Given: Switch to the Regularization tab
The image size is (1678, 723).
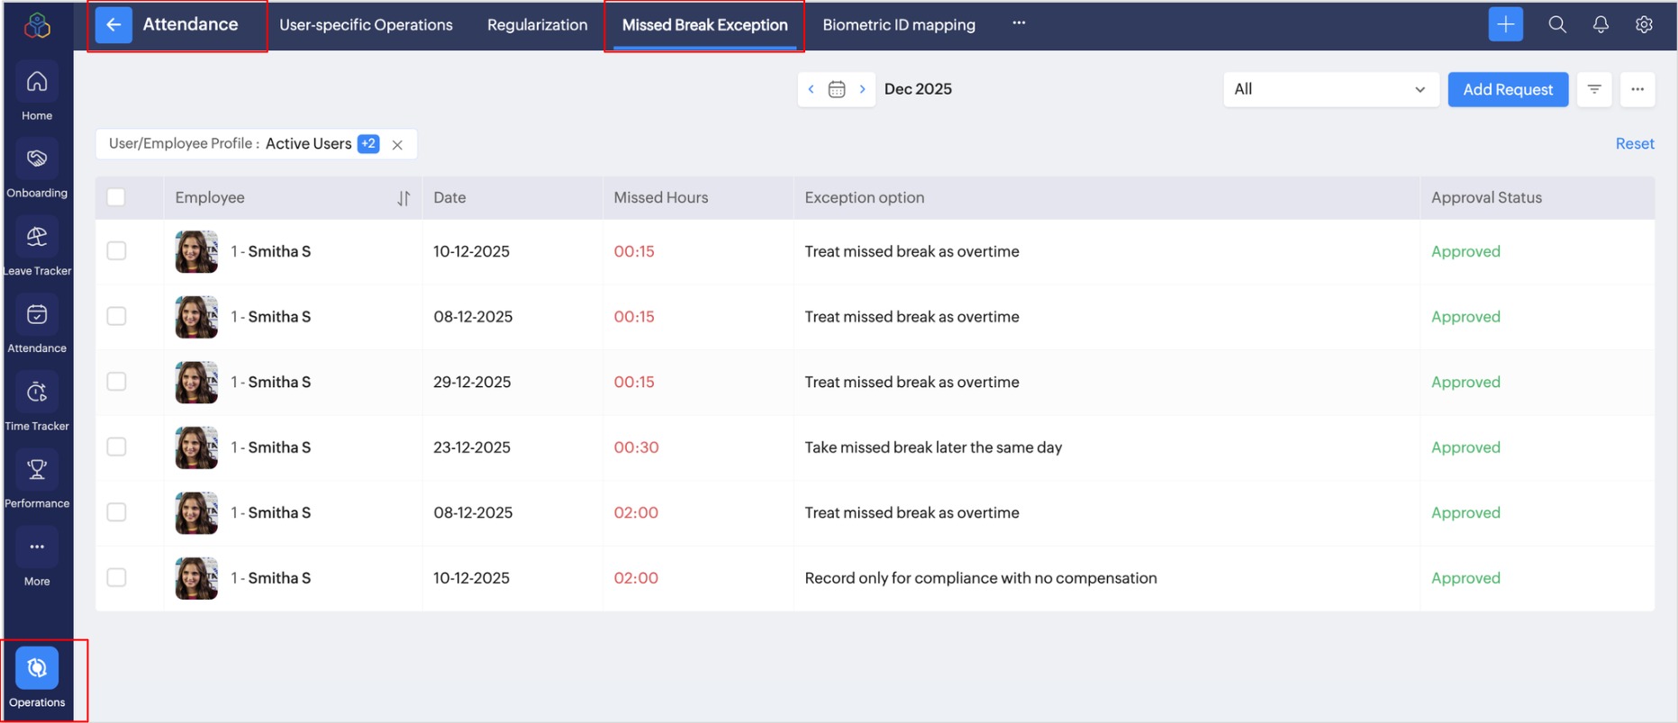Looking at the screenshot, I should (x=537, y=25).
